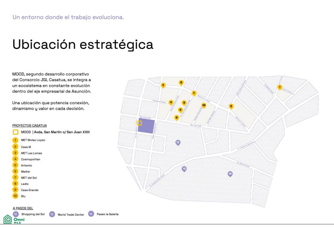
Task: Click the "PROYECTOS CASATUA" heading
Action: tap(30, 126)
